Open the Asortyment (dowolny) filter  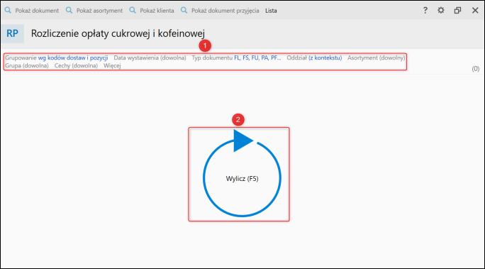(x=376, y=58)
